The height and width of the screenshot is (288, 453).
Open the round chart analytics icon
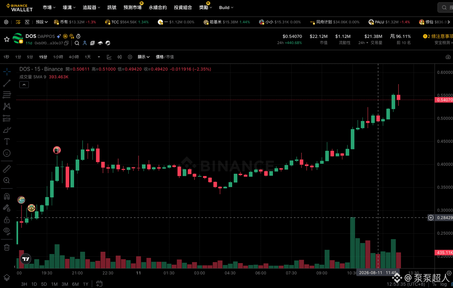(x=108, y=43)
